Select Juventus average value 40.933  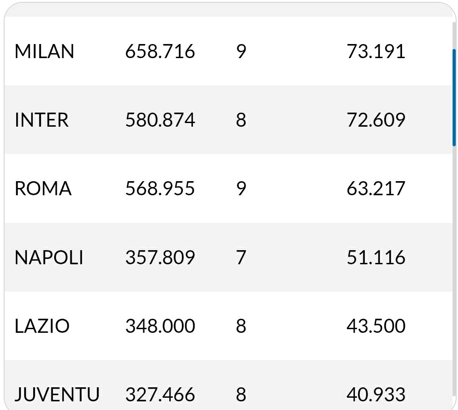(x=376, y=395)
